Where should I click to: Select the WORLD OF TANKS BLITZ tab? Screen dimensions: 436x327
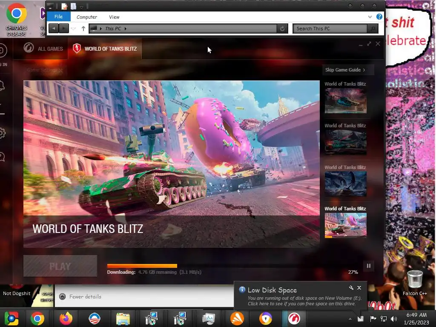coord(105,49)
